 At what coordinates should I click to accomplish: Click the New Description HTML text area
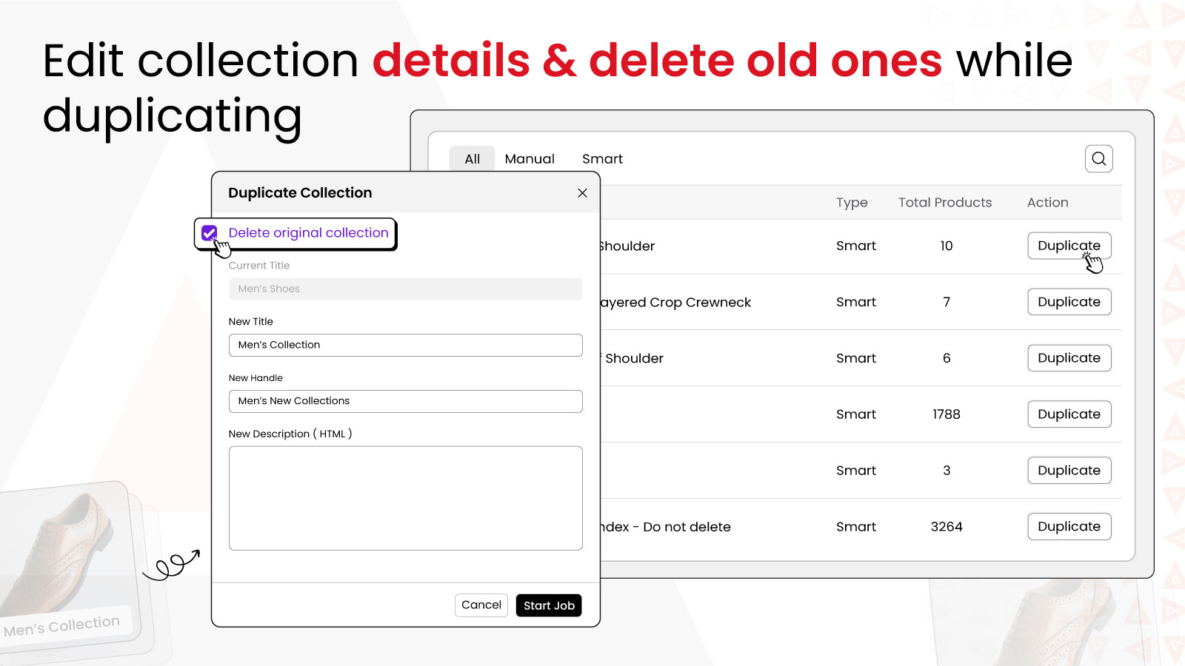pyautogui.click(x=406, y=498)
